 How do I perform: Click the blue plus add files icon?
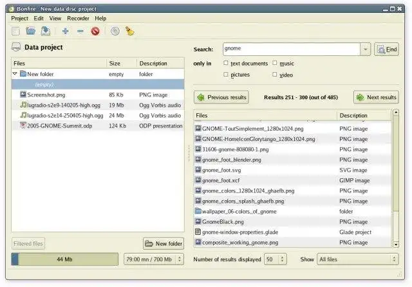pyautogui.click(x=65, y=31)
